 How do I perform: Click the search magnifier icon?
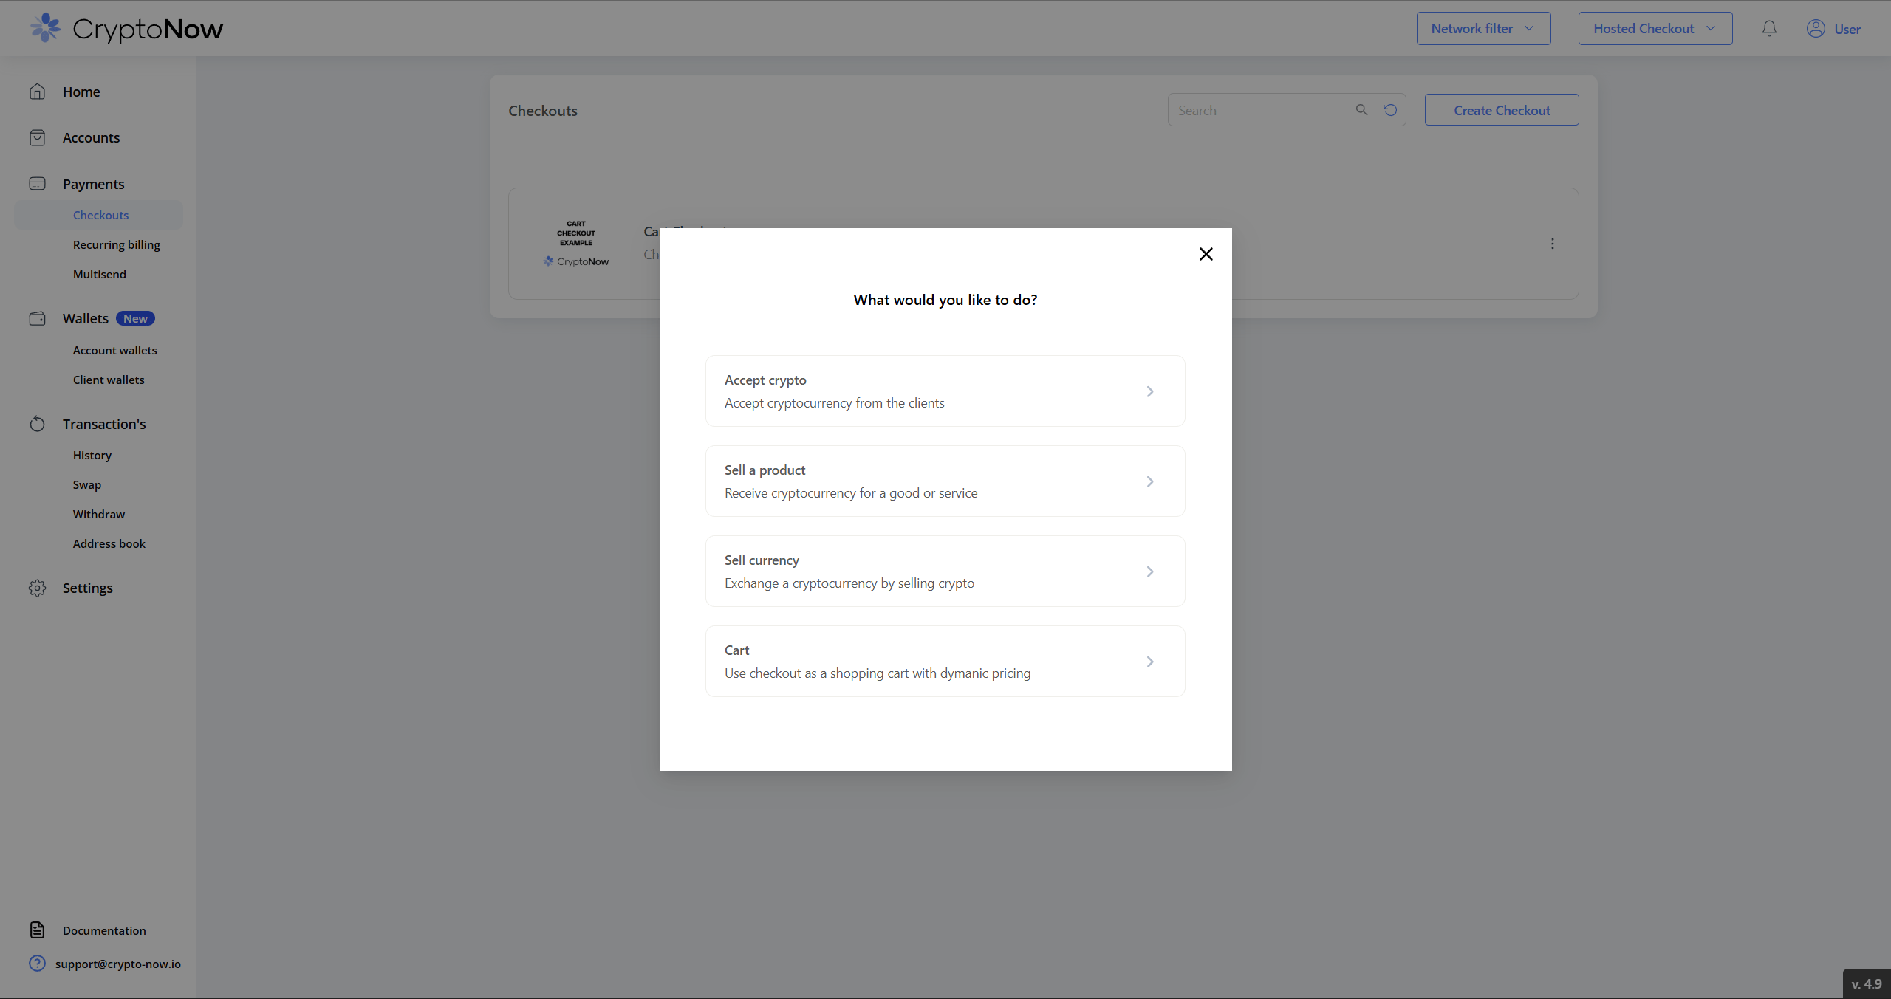pos(1361,110)
